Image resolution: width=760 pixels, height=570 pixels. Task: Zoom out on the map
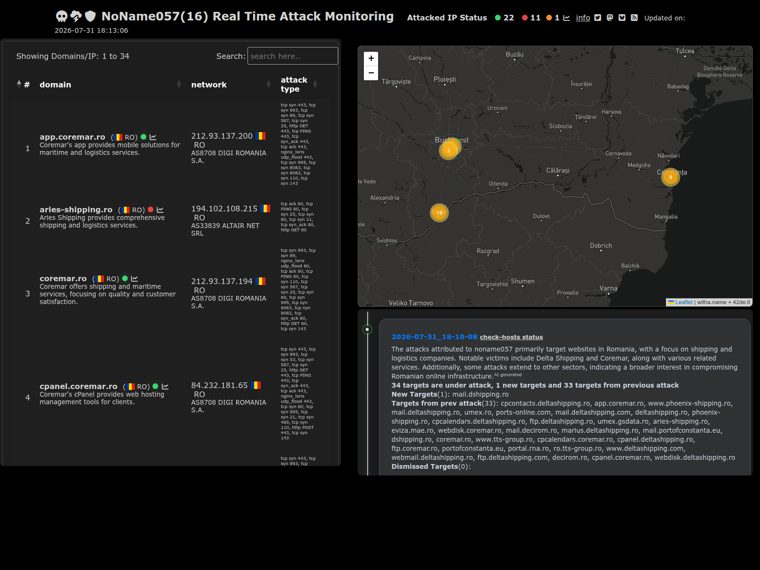(x=371, y=73)
